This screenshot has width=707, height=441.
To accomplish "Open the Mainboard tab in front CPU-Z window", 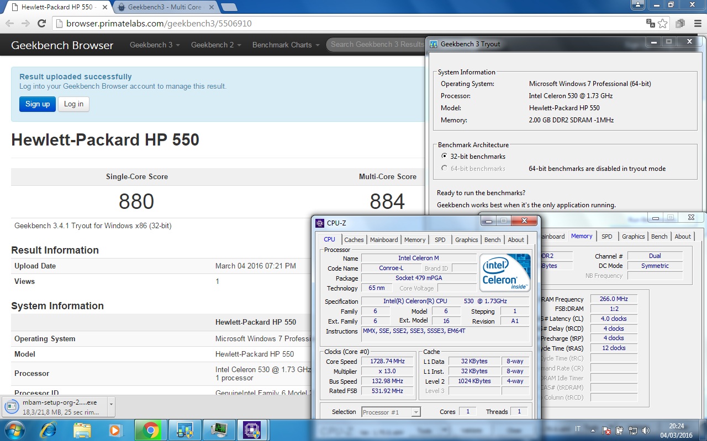I will [384, 240].
